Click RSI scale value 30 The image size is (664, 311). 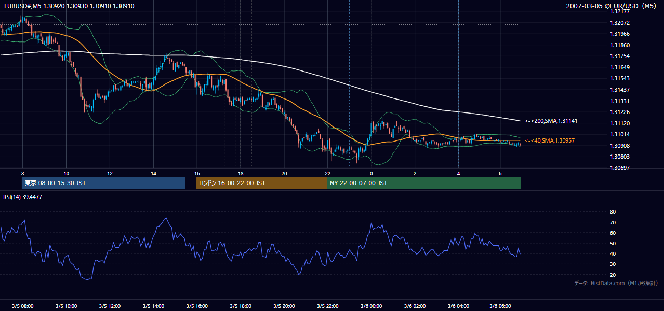(613, 264)
